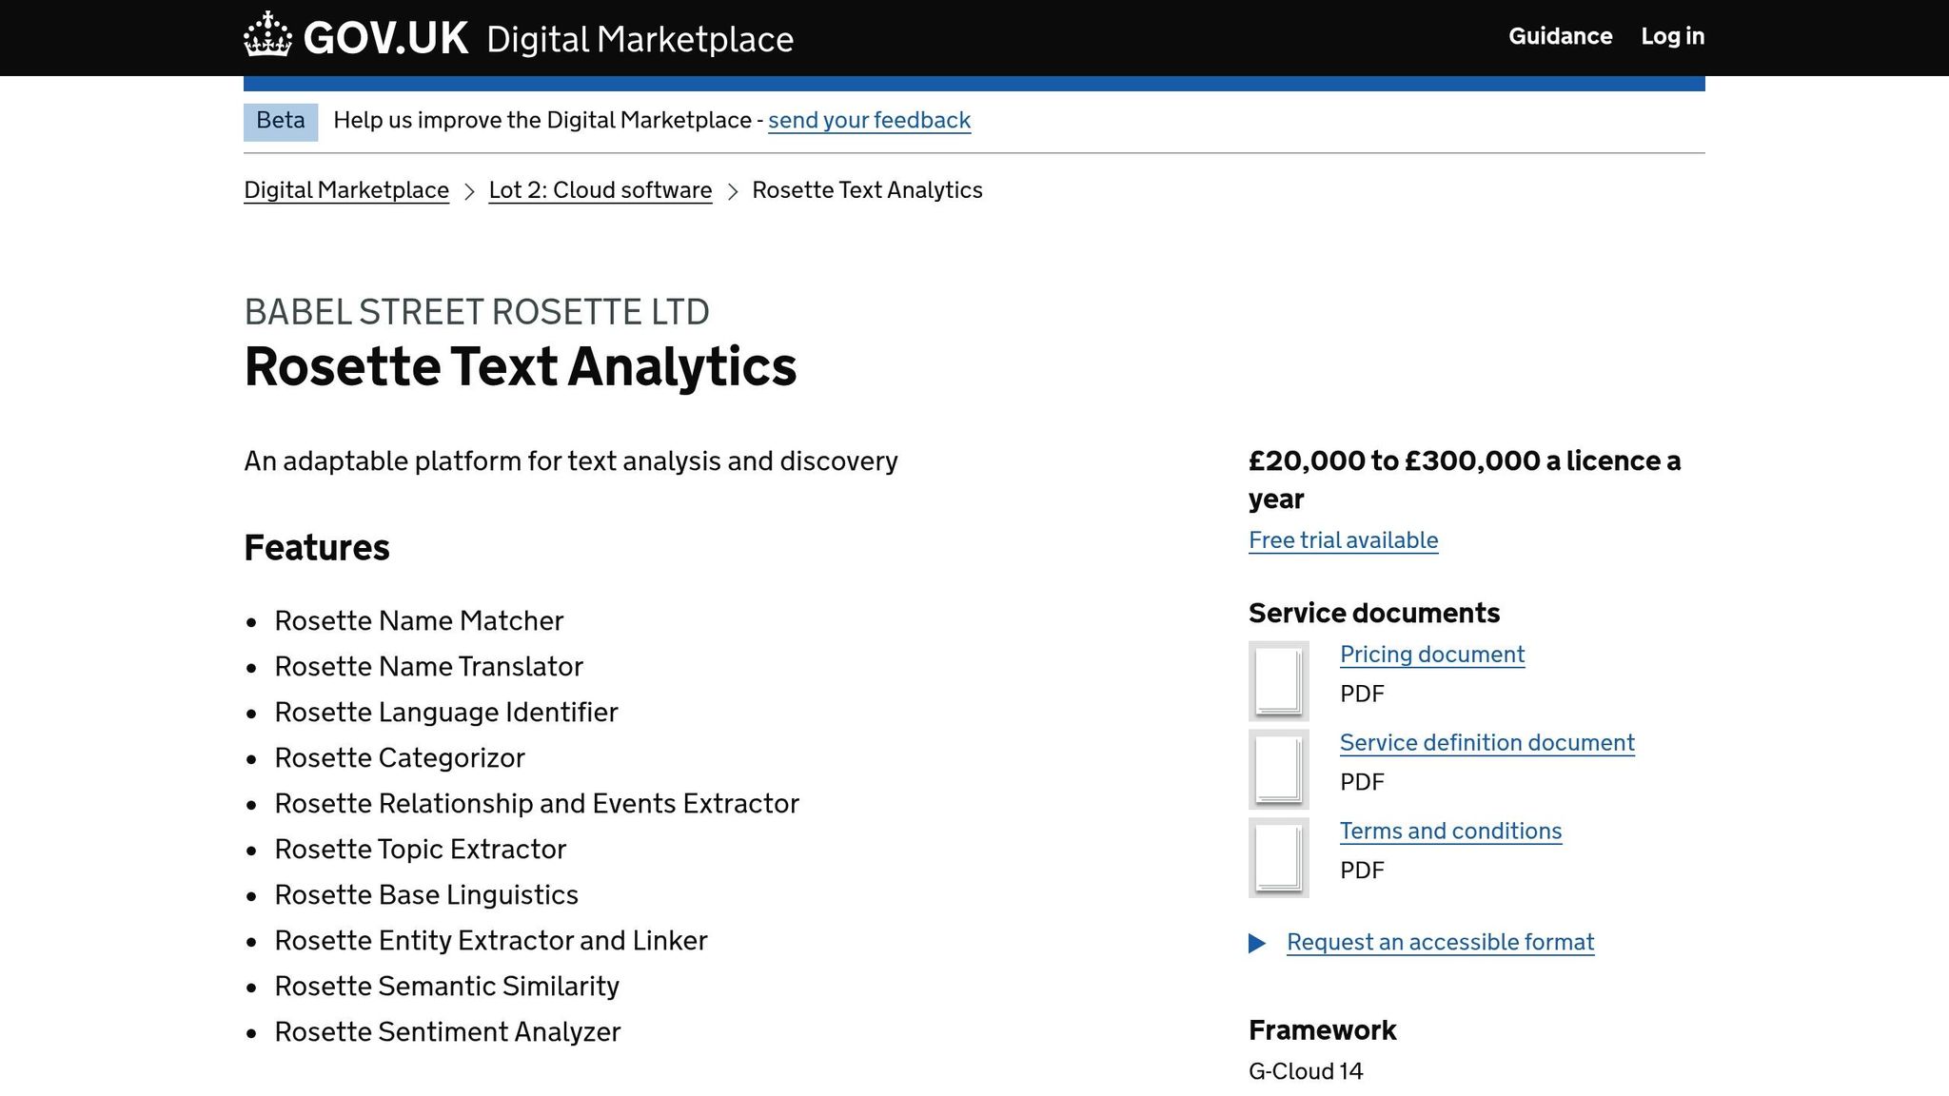Click the Free trial available link
Screen dimensions: 1949x1096
1343,540
